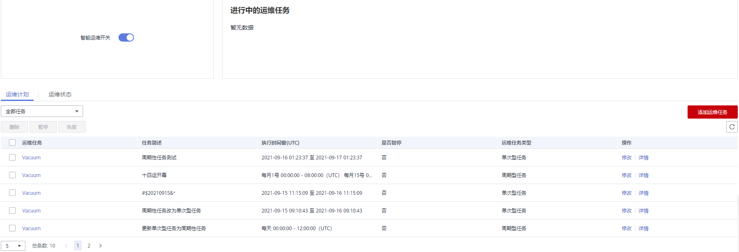The height and width of the screenshot is (252, 739).
Task: Open the page size dropdown showing 5
Action: tap(13, 246)
